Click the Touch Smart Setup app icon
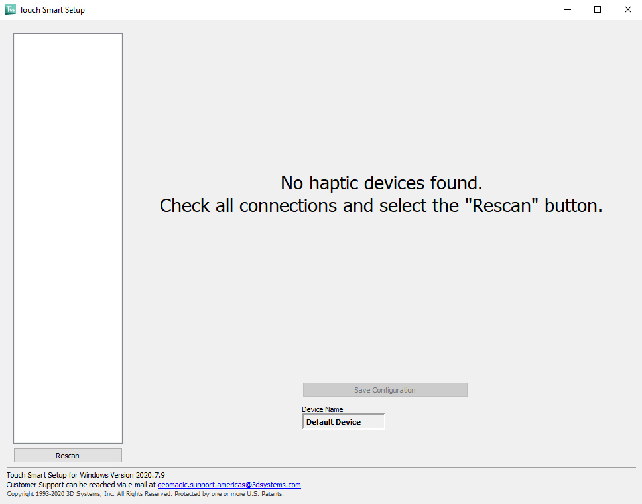 (x=10, y=9)
